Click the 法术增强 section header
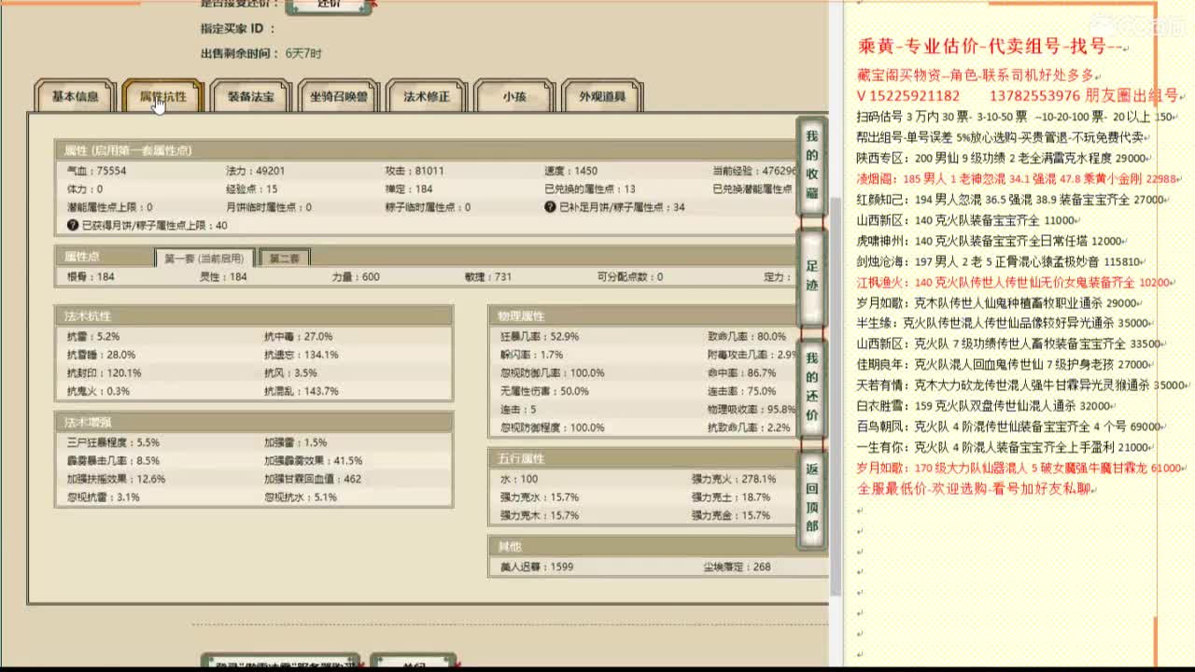Image resolution: width=1195 pixels, height=672 pixels. click(254, 422)
